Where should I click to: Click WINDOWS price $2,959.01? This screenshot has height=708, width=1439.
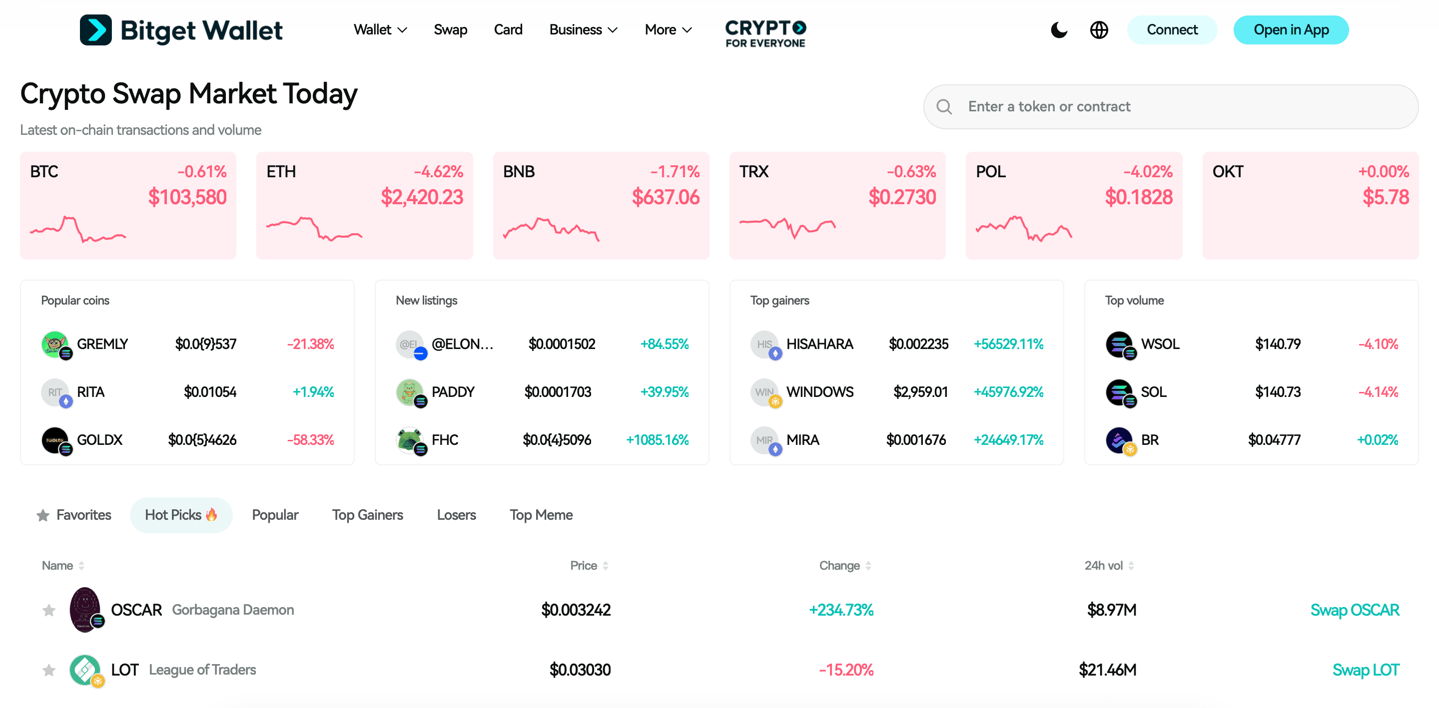pyautogui.click(x=920, y=392)
